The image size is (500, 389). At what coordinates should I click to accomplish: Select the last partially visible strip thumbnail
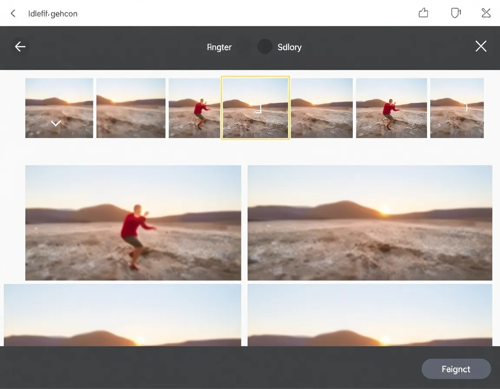coord(457,108)
